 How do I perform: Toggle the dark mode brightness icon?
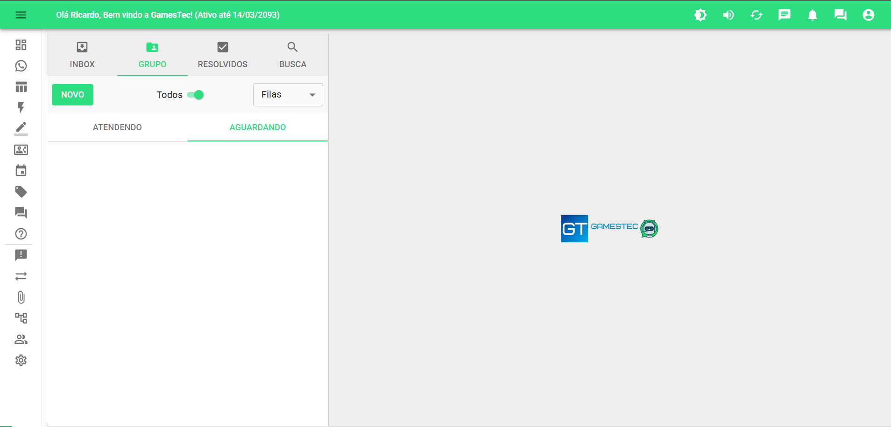click(700, 15)
